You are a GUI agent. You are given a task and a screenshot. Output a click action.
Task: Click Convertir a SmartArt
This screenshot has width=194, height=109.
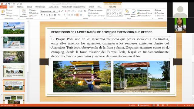point(96,16)
